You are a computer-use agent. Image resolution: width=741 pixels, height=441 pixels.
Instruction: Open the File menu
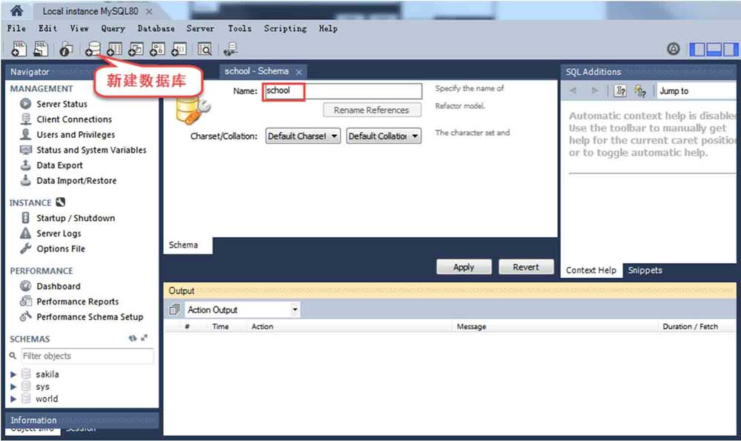point(16,28)
